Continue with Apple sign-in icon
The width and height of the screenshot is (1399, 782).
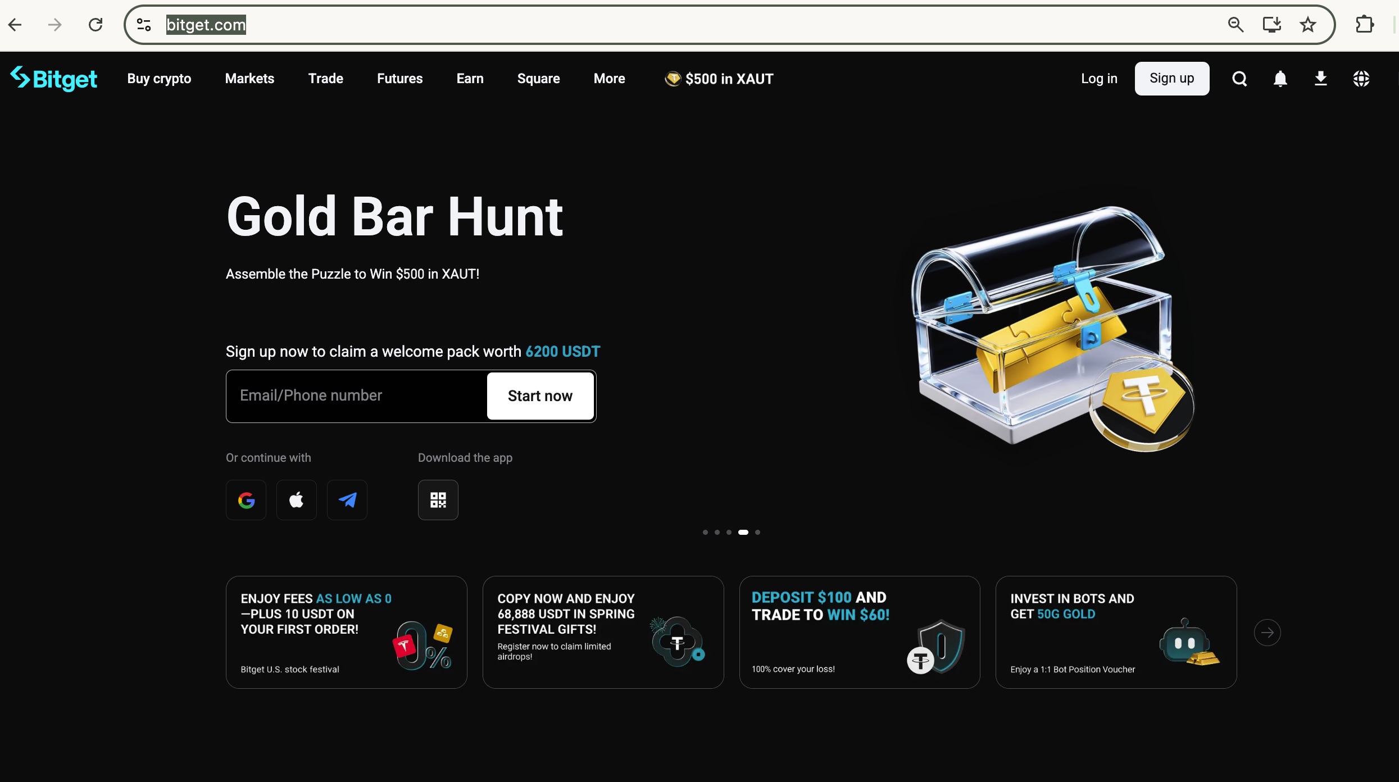coord(297,500)
